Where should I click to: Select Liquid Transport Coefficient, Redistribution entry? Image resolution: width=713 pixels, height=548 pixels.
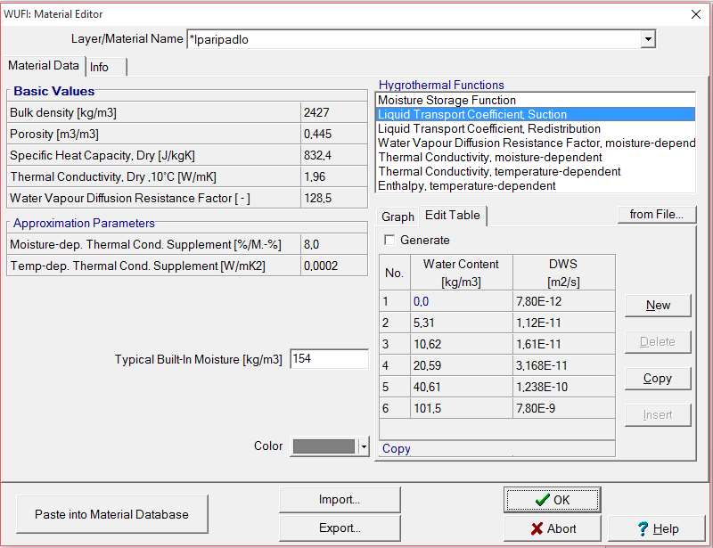coord(536,128)
